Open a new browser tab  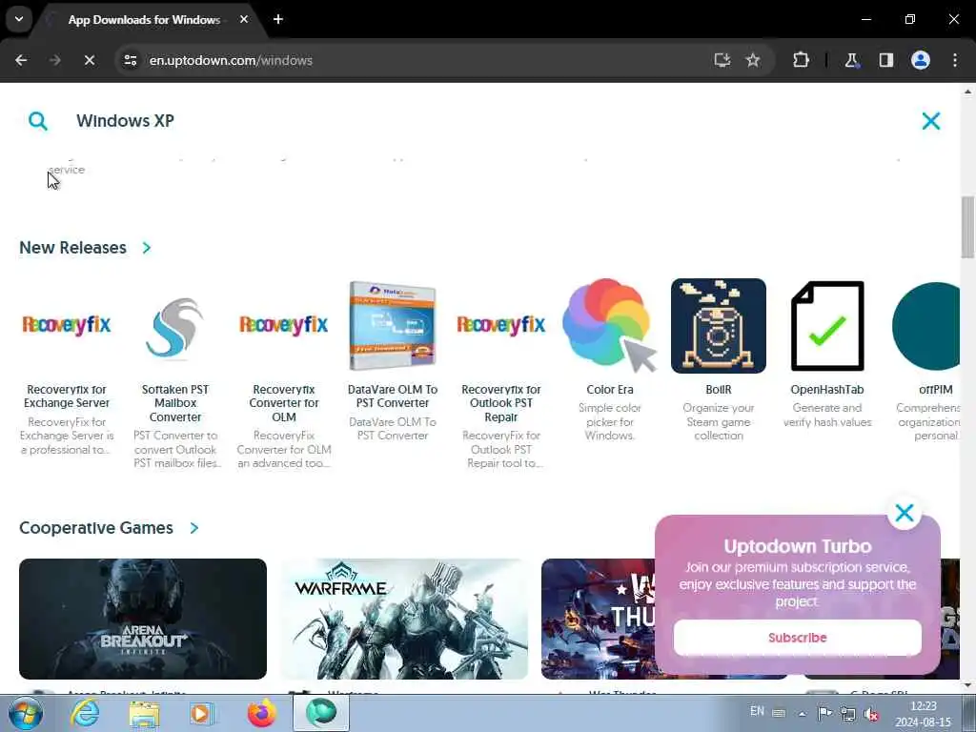tap(278, 19)
